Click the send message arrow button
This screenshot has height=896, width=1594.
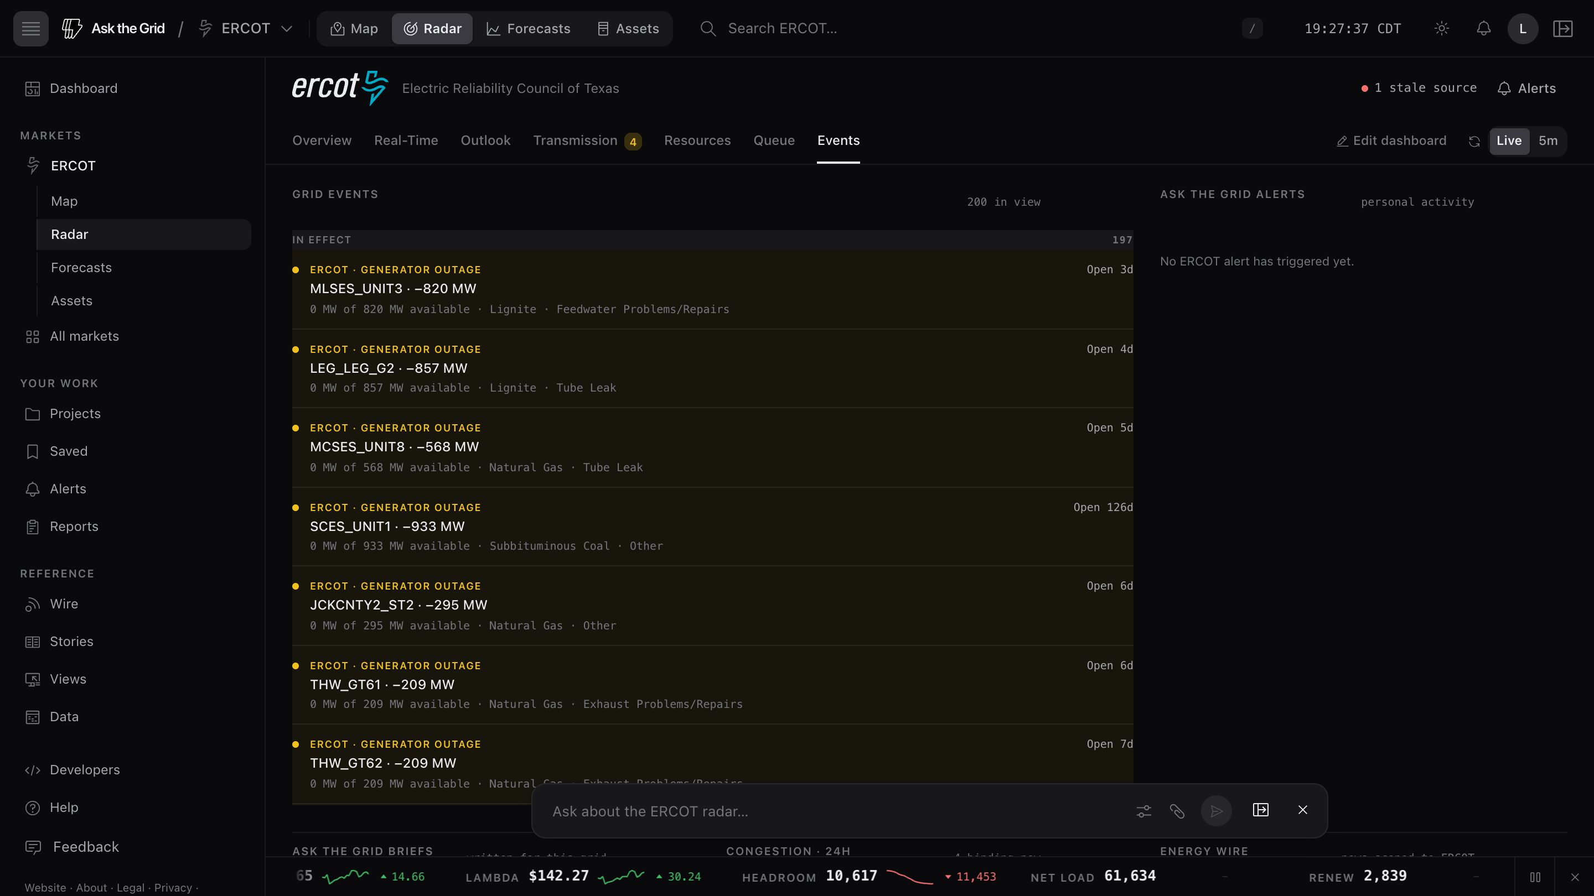pos(1216,811)
